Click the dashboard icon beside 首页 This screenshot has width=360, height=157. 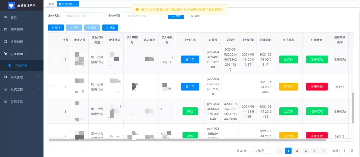pyautogui.click(x=6, y=17)
